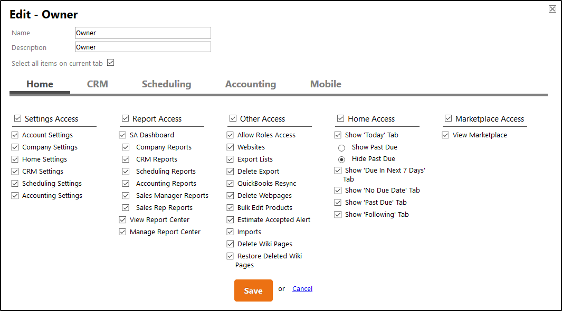Image resolution: width=562 pixels, height=311 pixels.
Task: Click the Cancel link
Action: click(302, 288)
